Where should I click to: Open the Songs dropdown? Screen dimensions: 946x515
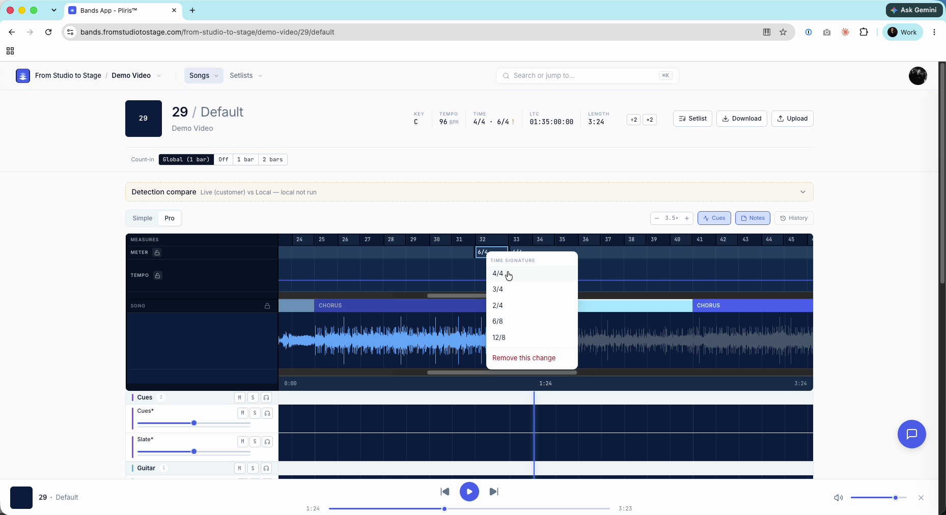[x=204, y=76]
